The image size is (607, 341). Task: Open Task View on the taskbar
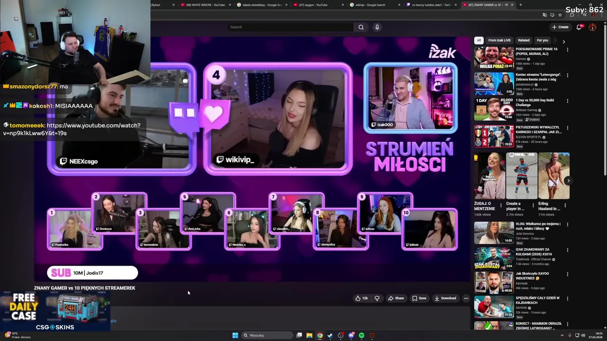click(x=299, y=335)
